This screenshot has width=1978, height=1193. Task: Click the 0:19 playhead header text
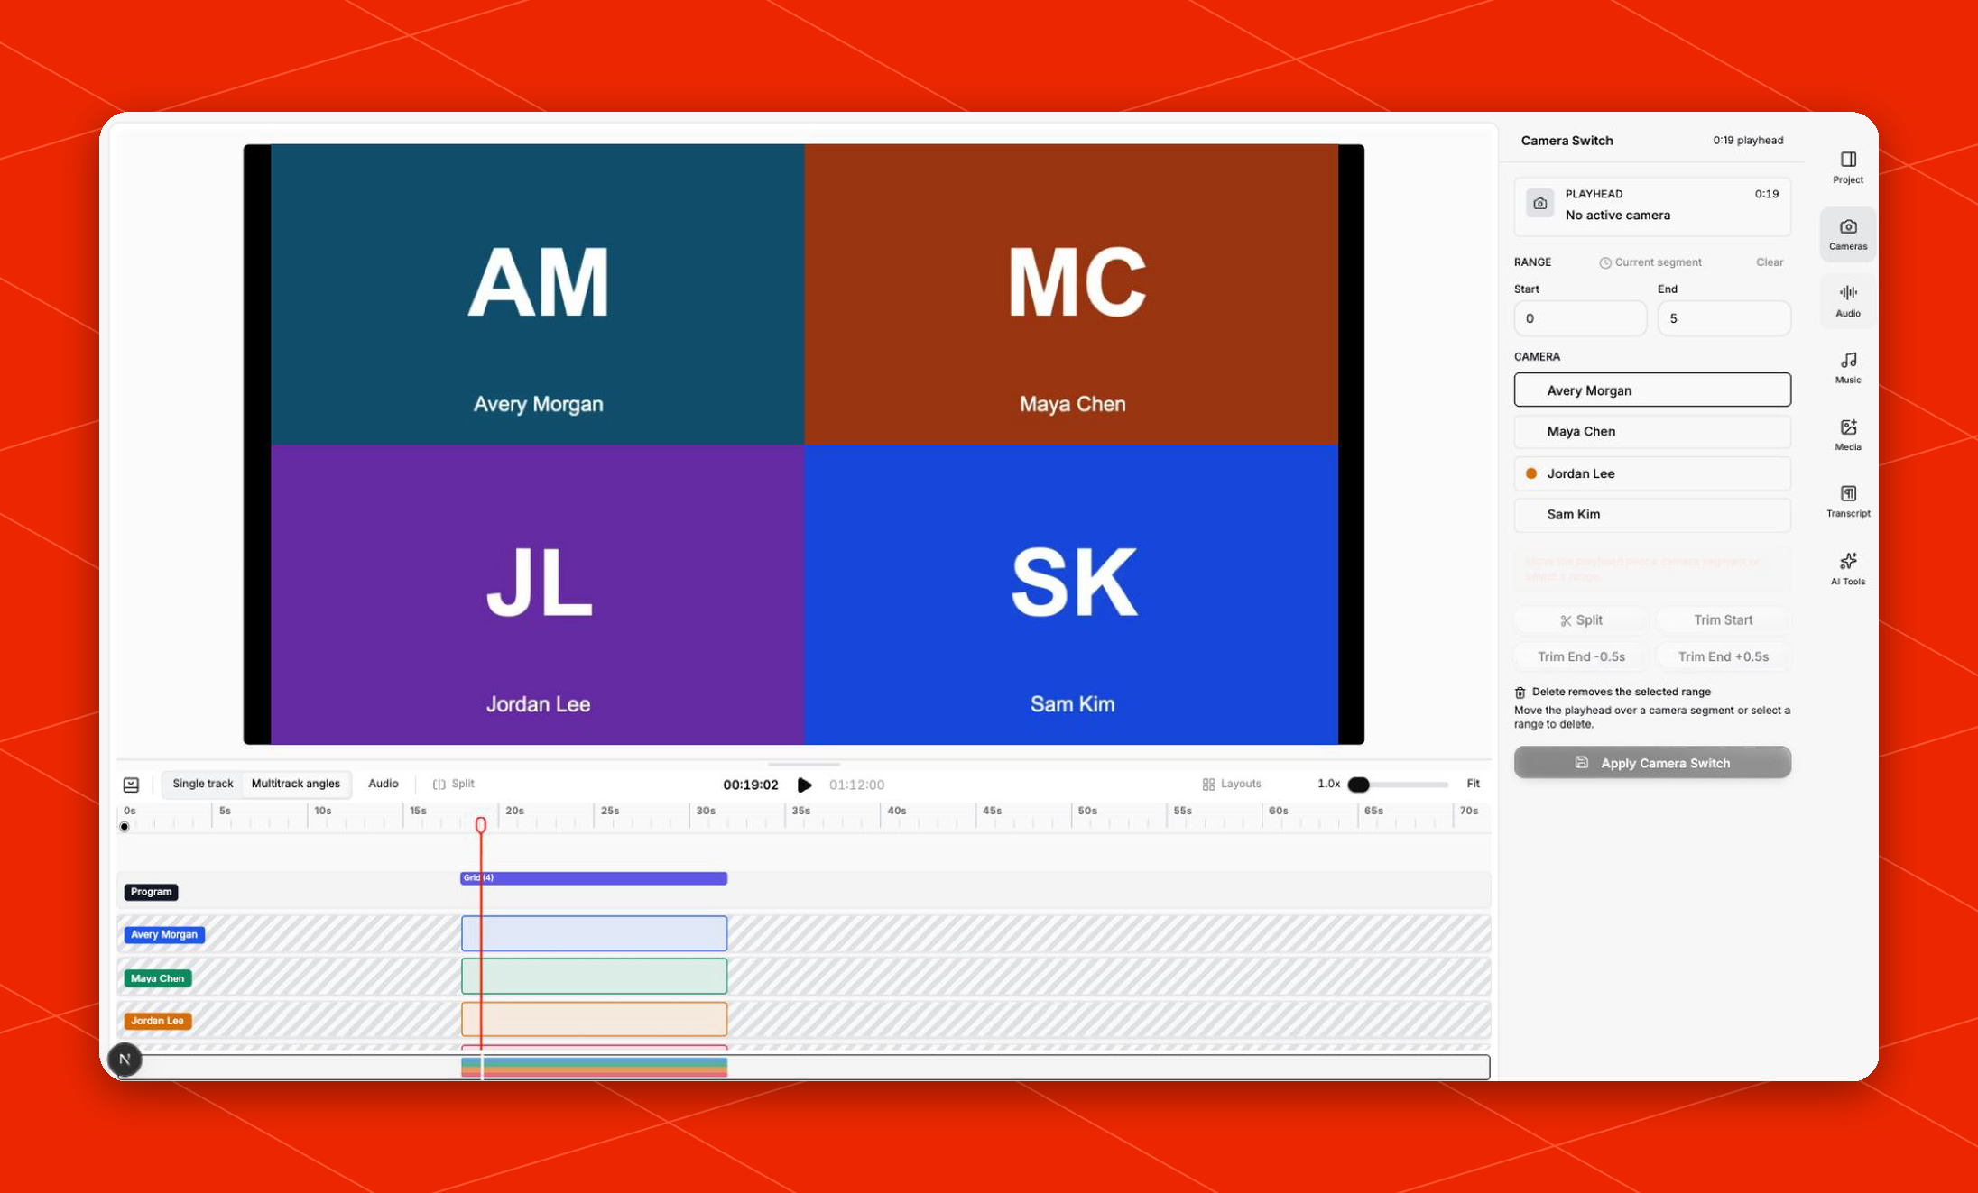click(x=1748, y=141)
